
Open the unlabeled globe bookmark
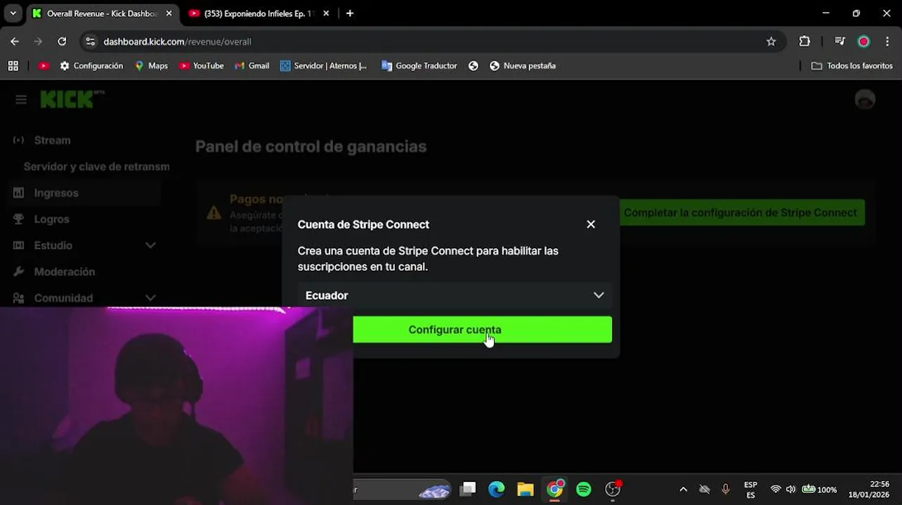click(473, 66)
